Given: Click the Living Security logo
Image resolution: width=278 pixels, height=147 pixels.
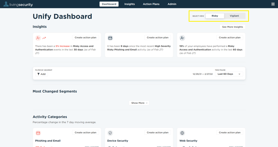Looking at the screenshot, I should [x=18, y=4].
